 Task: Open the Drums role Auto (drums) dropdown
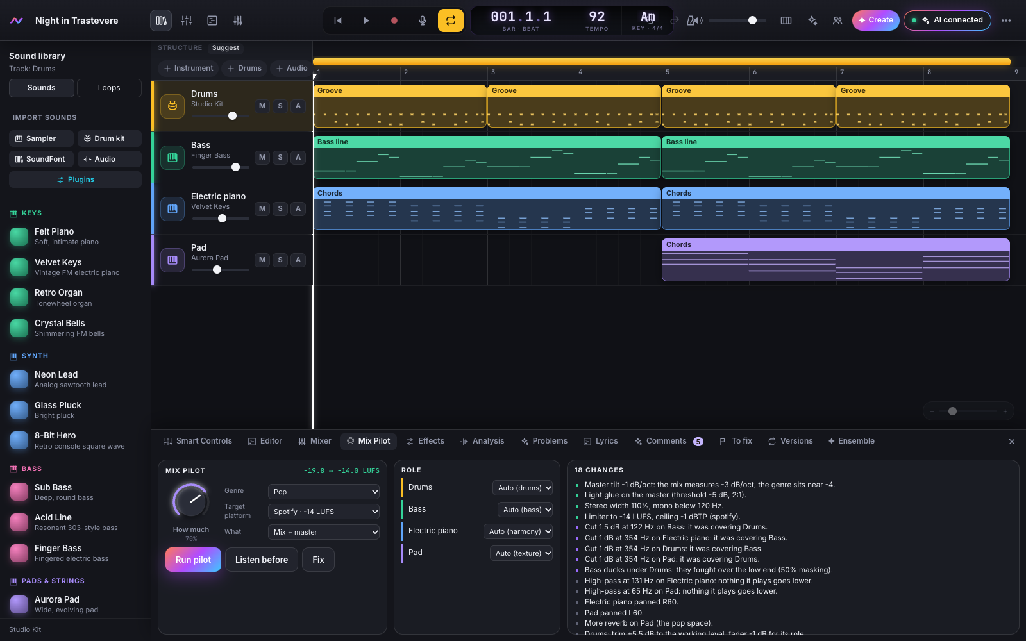(523, 488)
